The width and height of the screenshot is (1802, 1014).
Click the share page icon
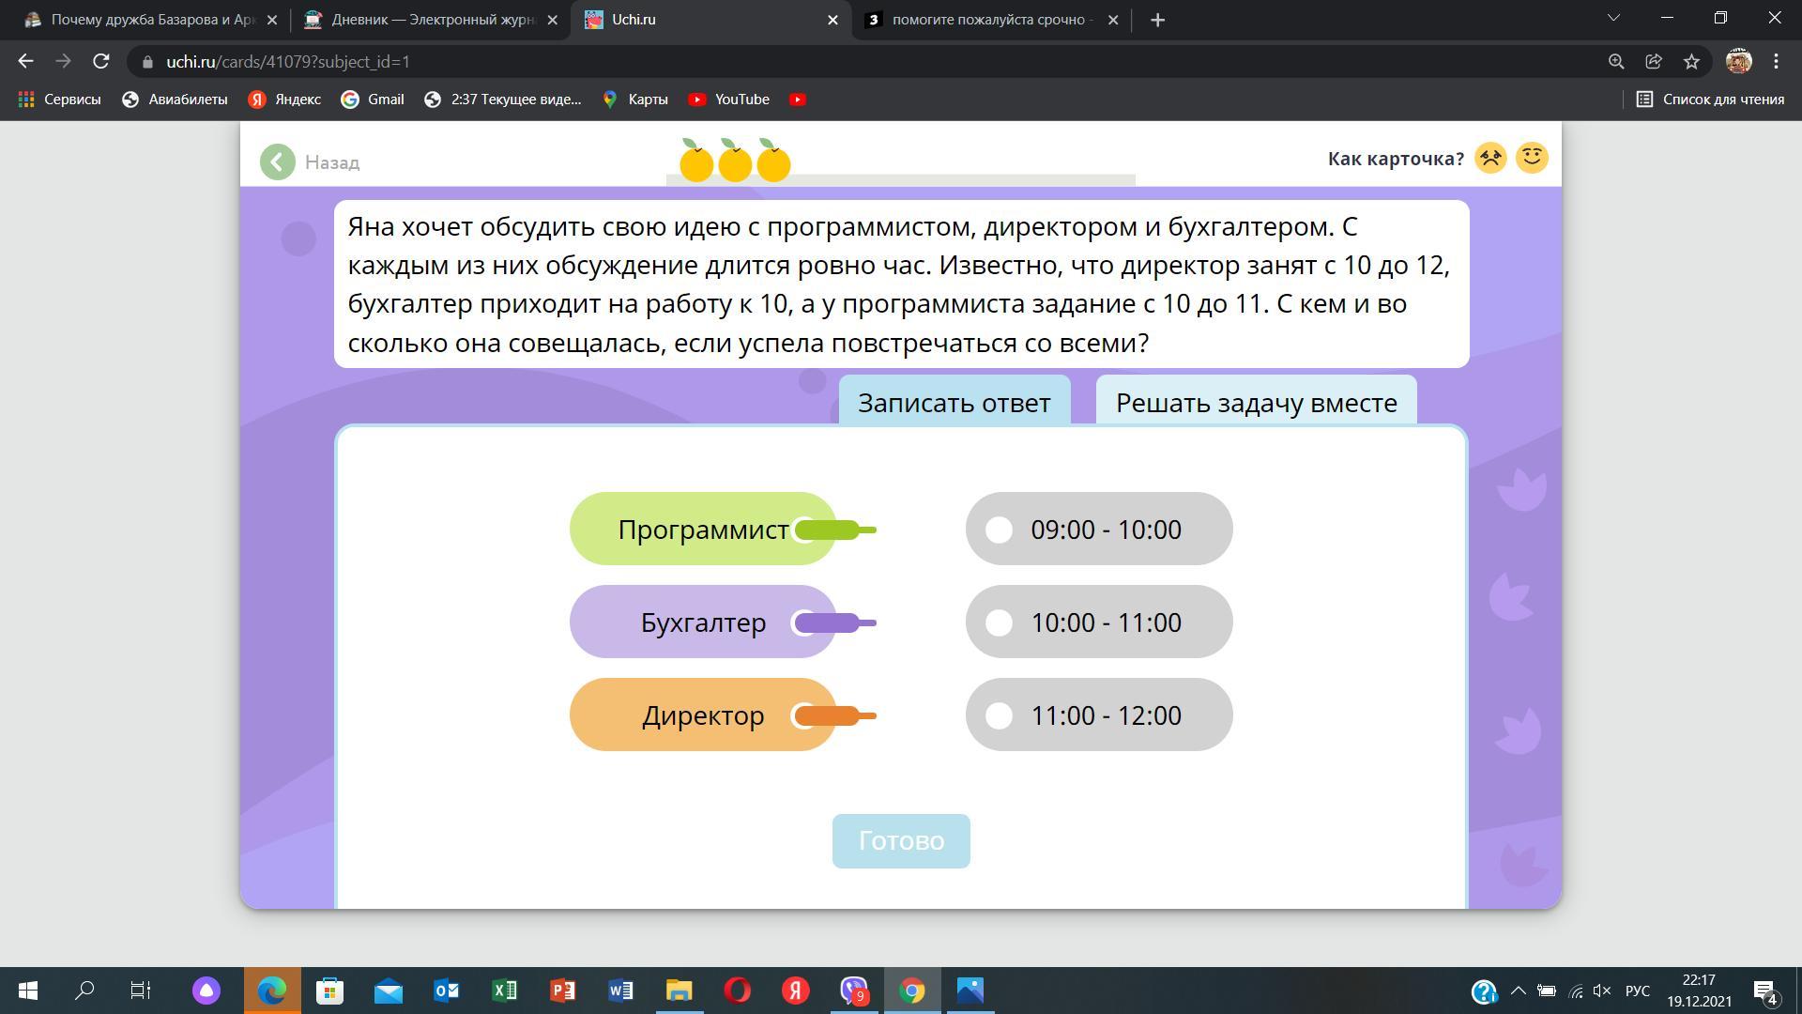point(1654,62)
